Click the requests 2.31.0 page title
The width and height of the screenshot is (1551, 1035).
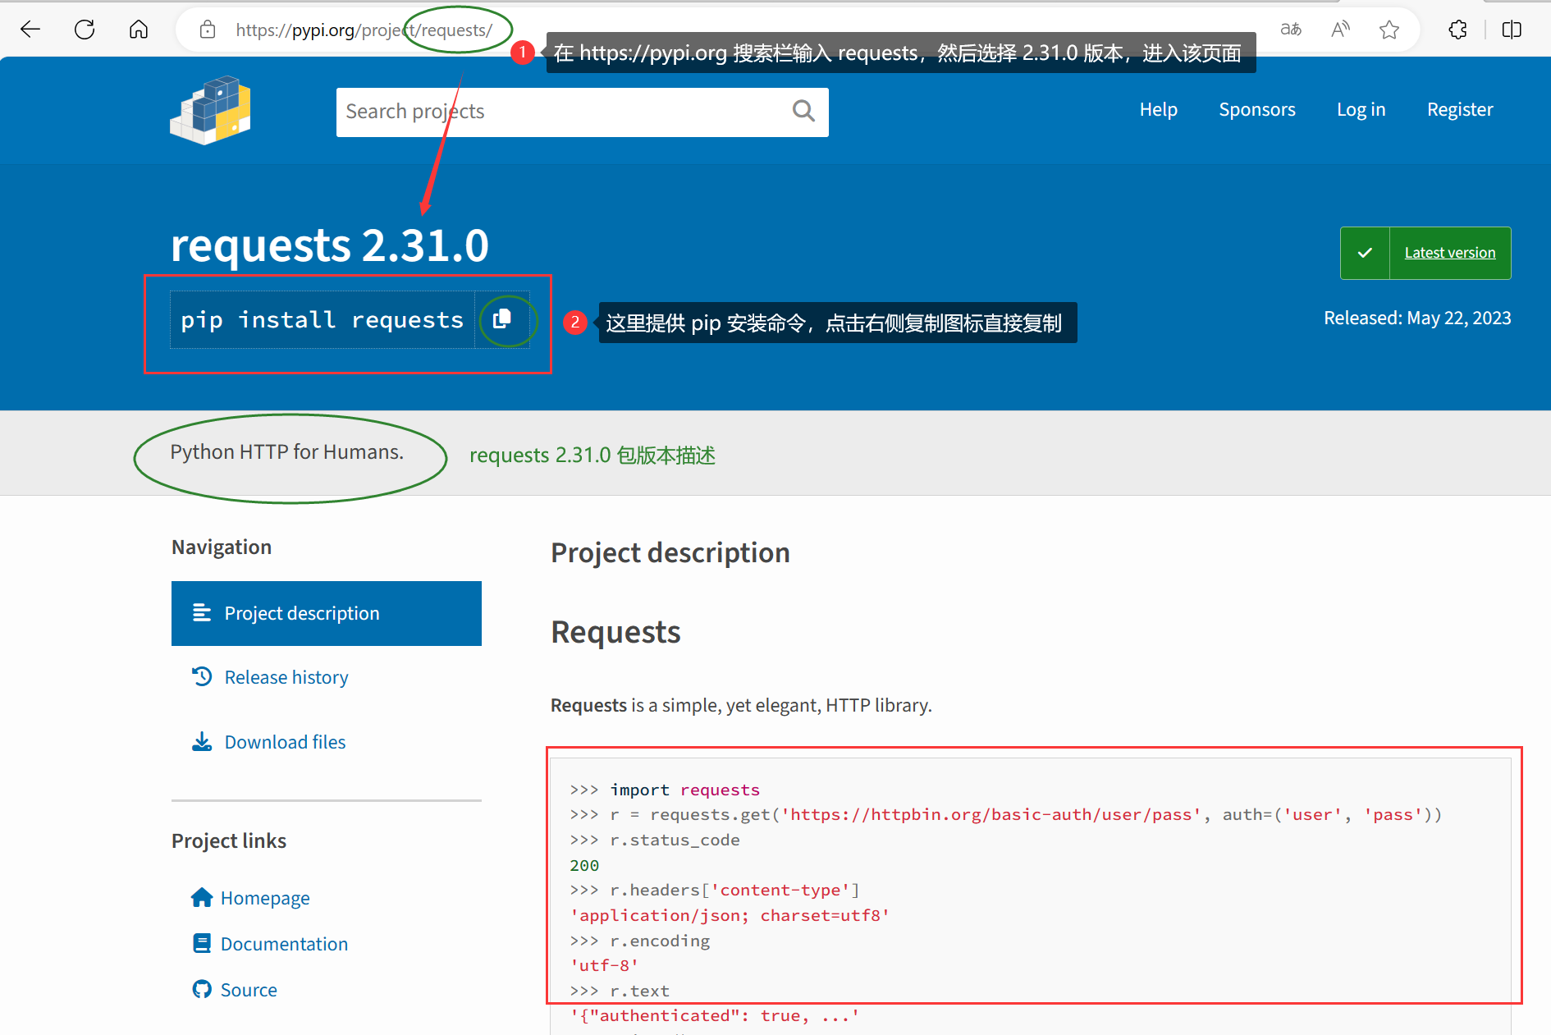point(330,245)
